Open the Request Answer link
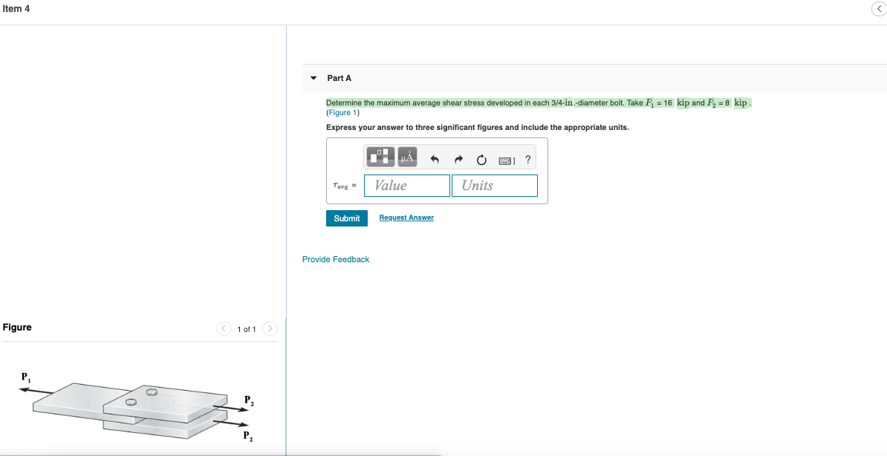887x456 pixels. coord(406,218)
